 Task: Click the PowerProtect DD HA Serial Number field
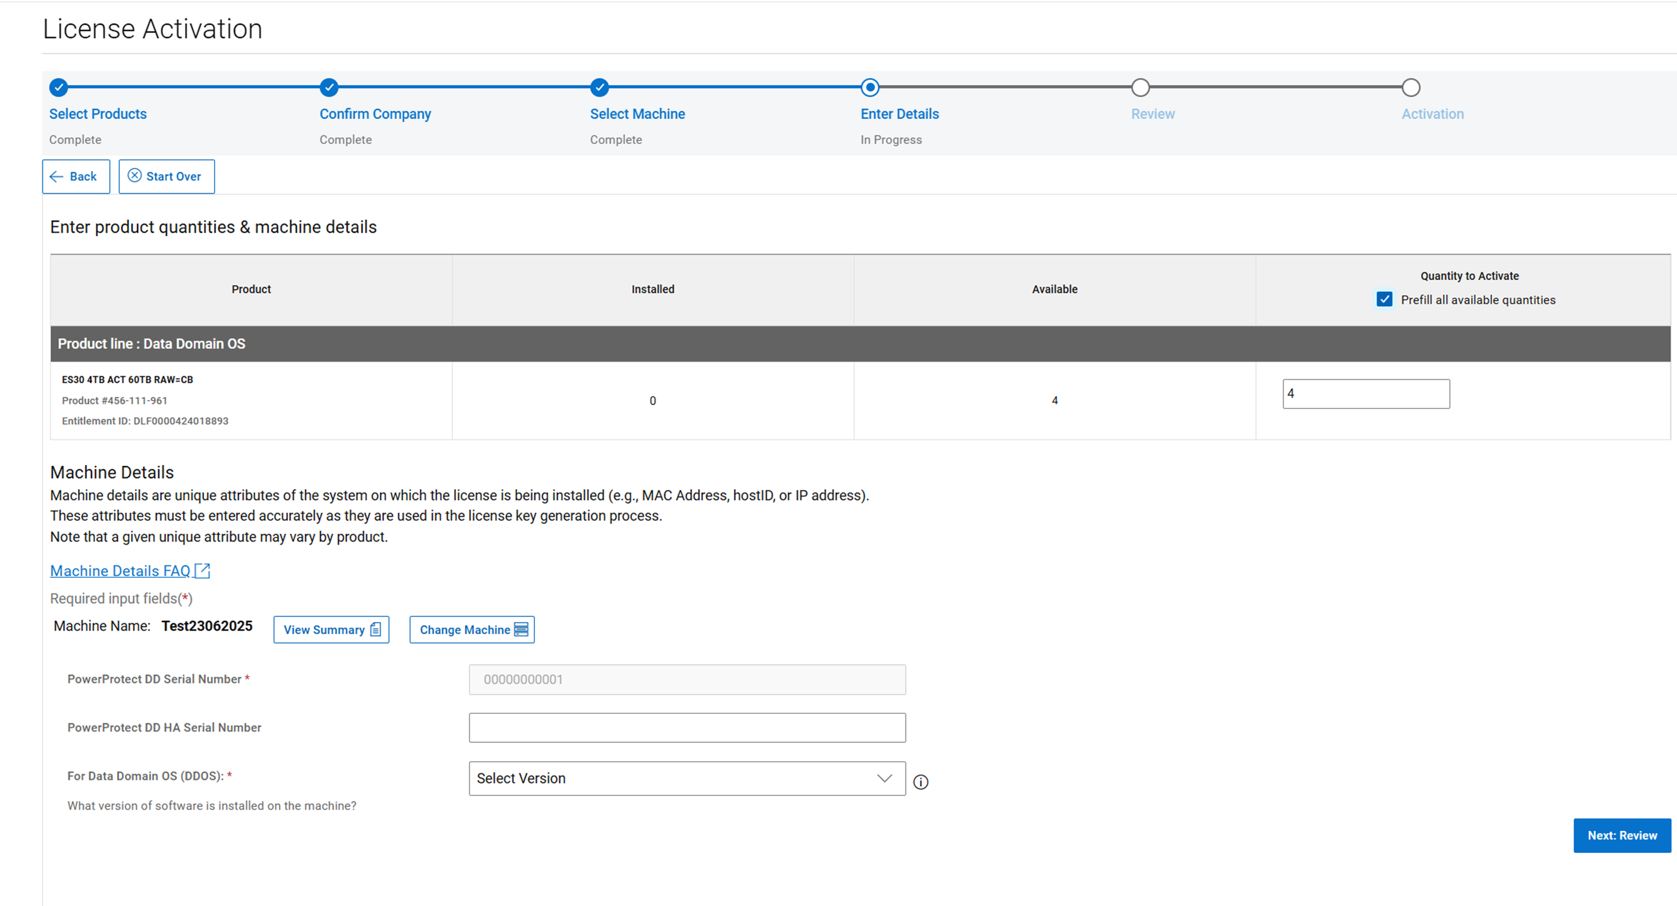687,728
